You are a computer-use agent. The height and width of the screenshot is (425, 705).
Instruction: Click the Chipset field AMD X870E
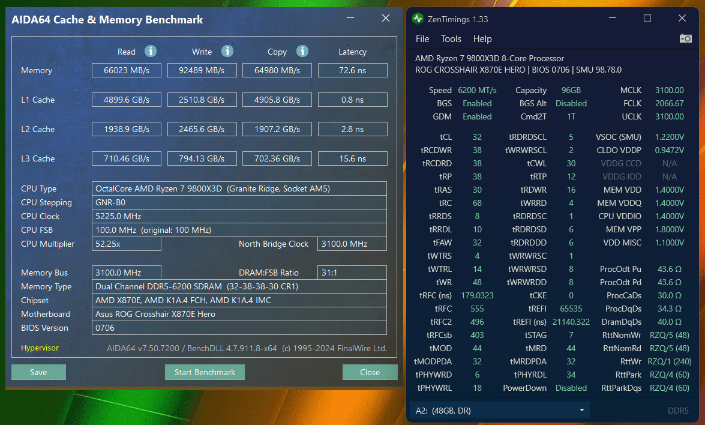pos(239,300)
